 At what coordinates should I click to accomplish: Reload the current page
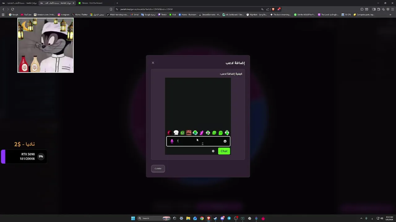click(13, 9)
